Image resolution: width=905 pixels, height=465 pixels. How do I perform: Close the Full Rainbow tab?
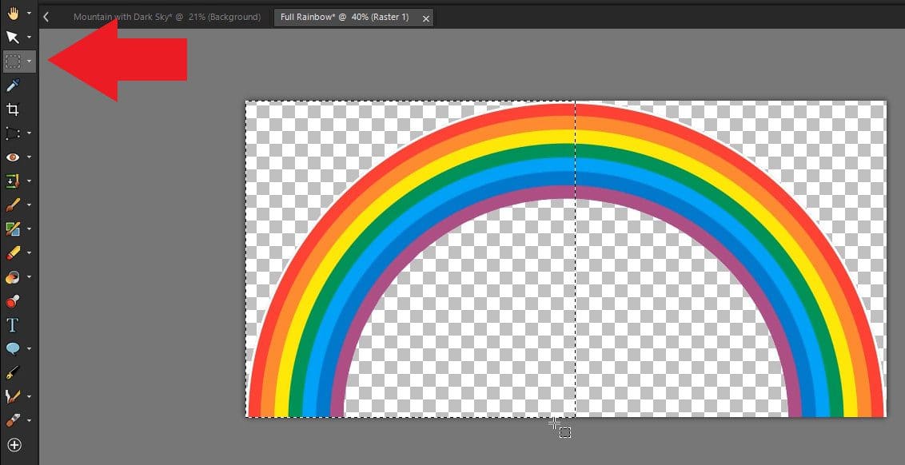426,18
